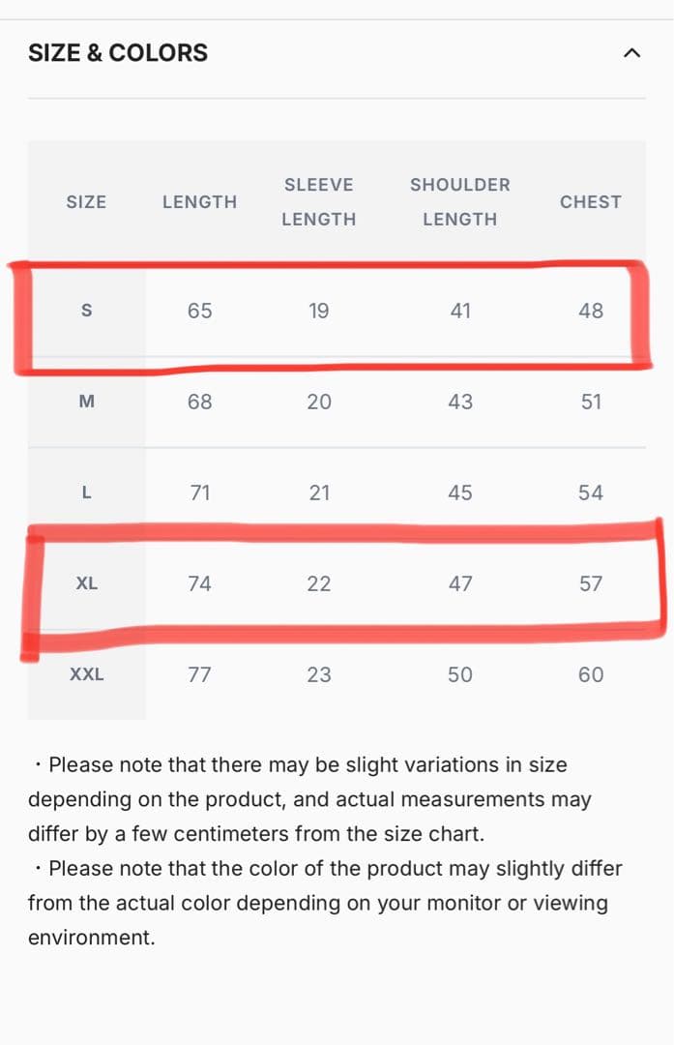This screenshot has width=674, height=1045.
Task: Click the SIZE column header
Action: [x=86, y=202]
